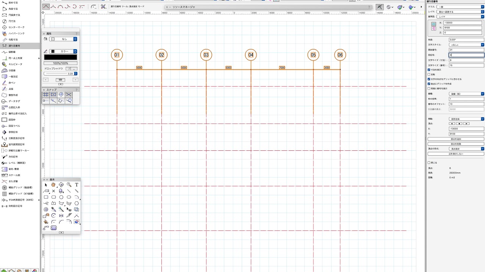Viewport: 485px width, 272px height.
Task: Click the リソースマネージャ palette title bar
Action: [x=269, y=7]
